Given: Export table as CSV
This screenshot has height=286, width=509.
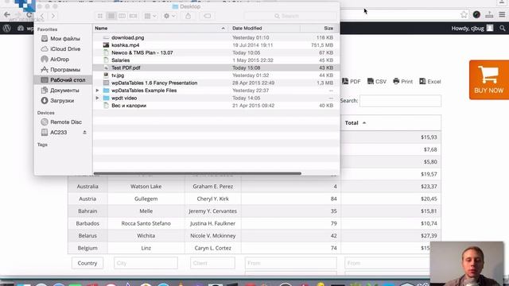Looking at the screenshot, I should tap(377, 81).
